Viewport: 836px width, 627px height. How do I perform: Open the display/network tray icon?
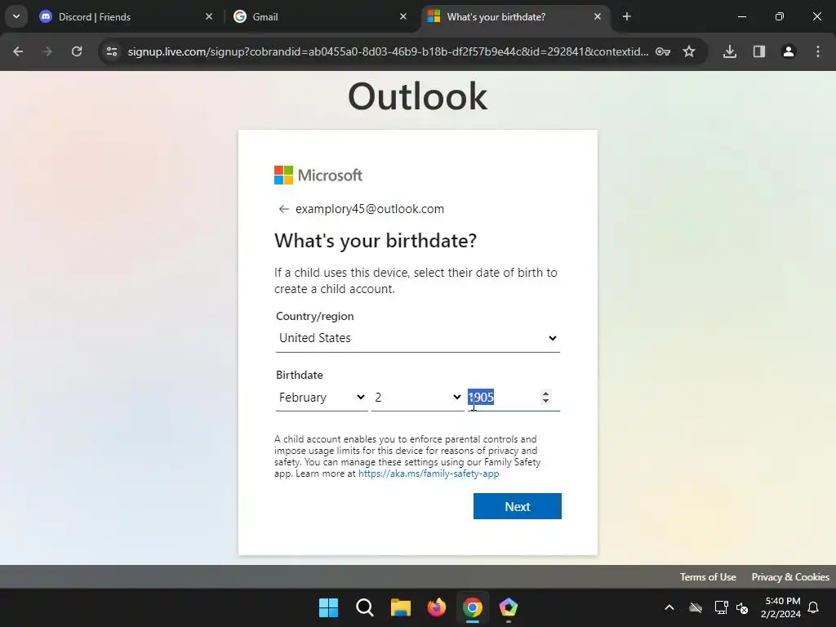pyautogui.click(x=721, y=607)
